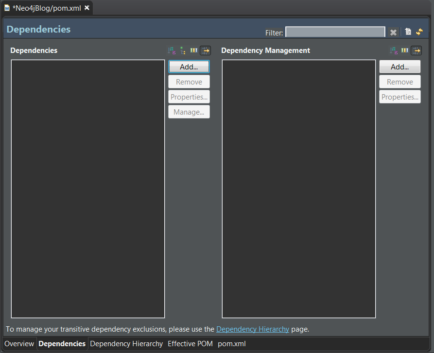
Task: Open the Dependency Hierarchy link
Action: click(x=252, y=329)
